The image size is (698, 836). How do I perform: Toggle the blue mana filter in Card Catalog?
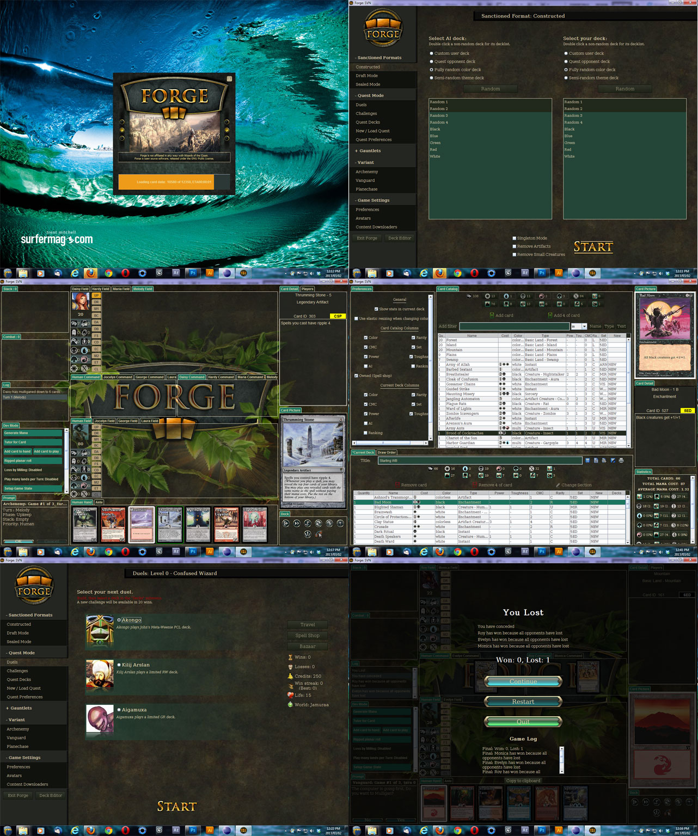pos(506,296)
